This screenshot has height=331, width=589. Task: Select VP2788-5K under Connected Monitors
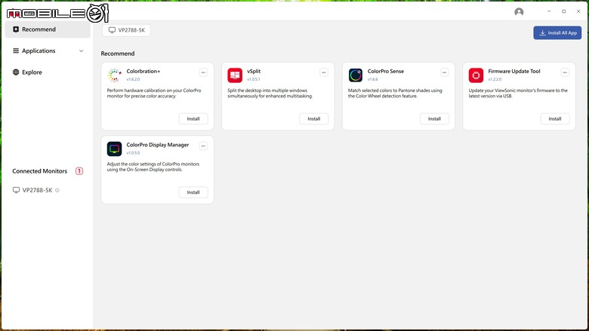tap(37, 190)
